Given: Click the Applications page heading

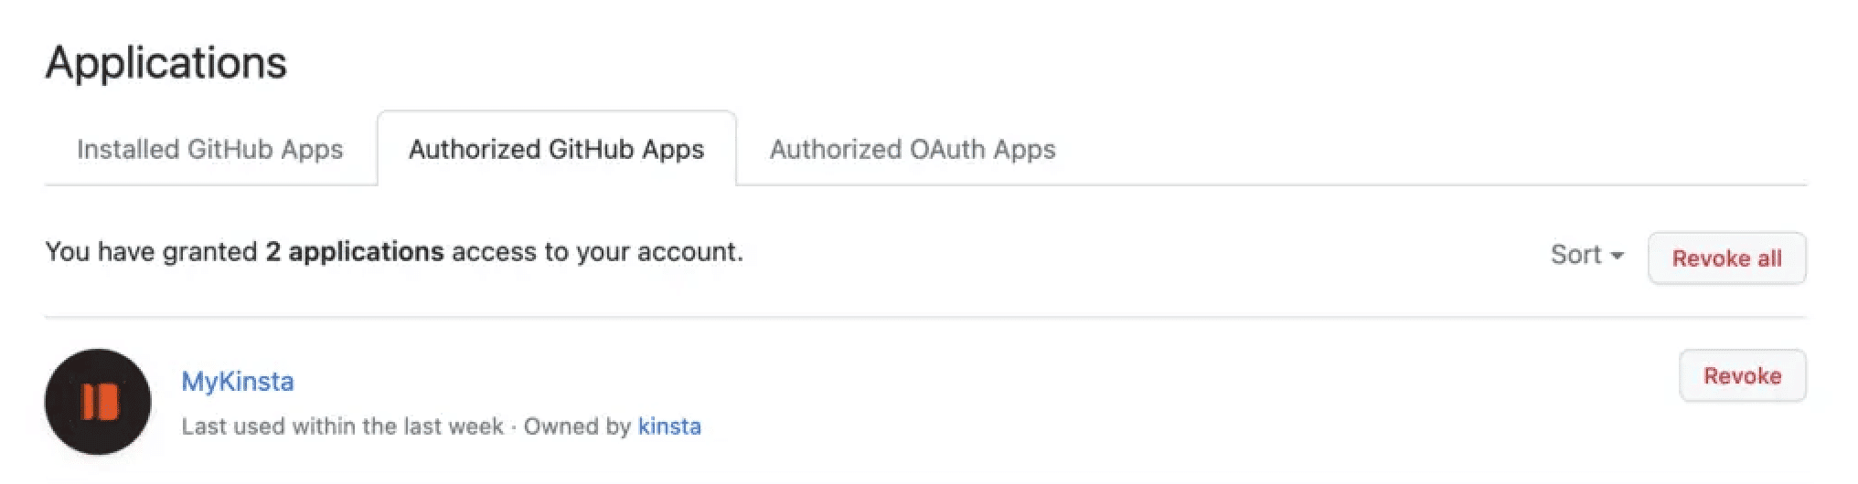Looking at the screenshot, I should coord(166,63).
